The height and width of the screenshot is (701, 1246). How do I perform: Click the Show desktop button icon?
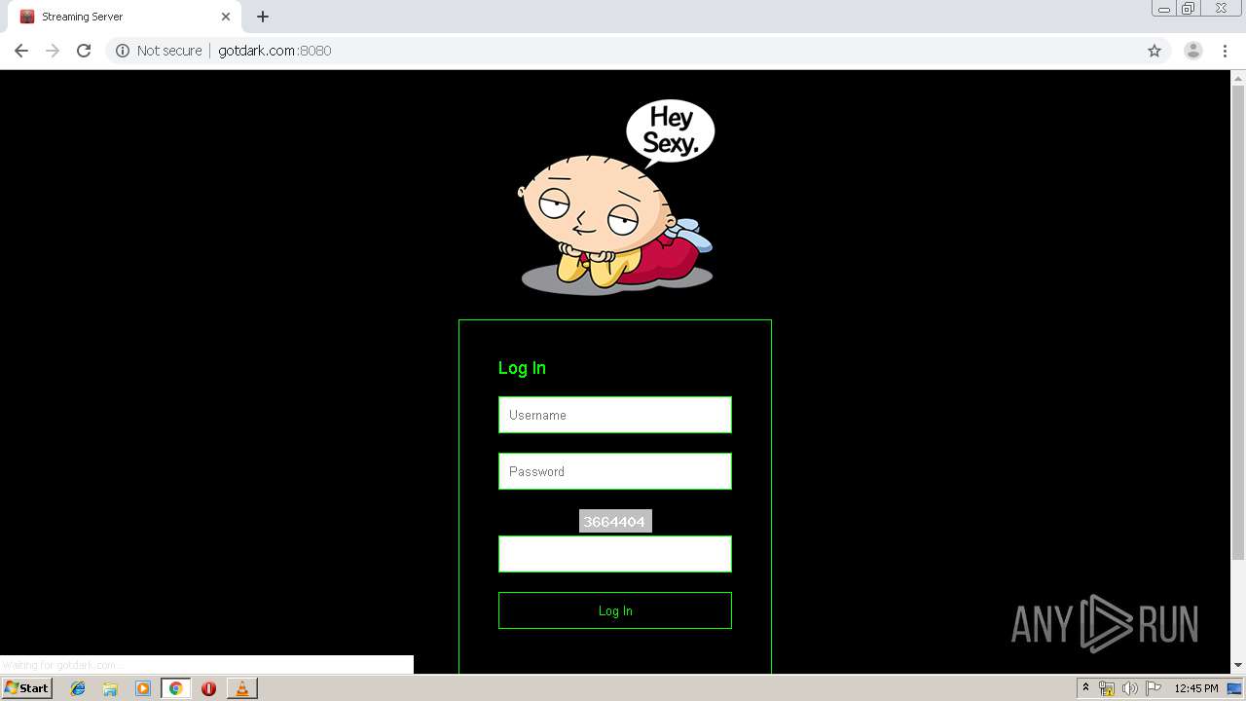[x=1234, y=688]
